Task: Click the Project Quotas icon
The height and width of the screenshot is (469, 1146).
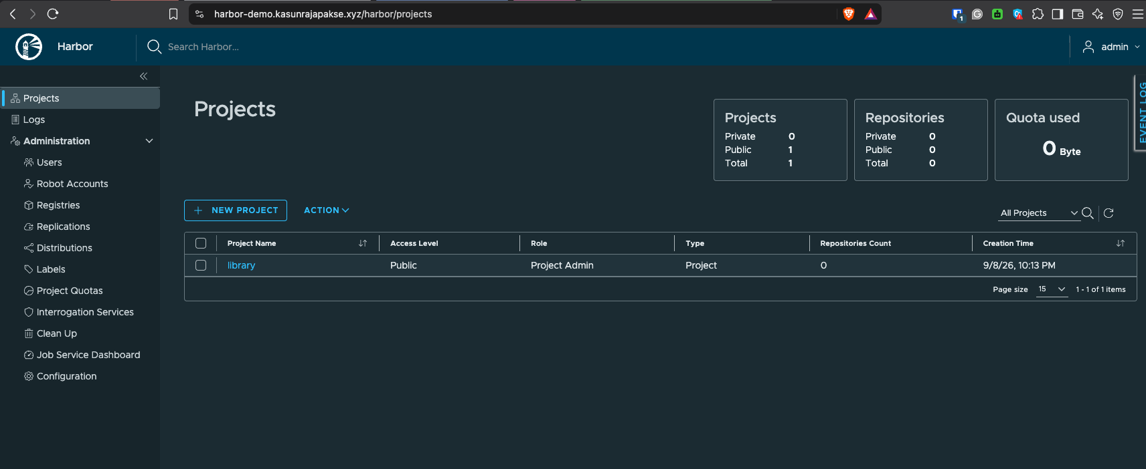Action: point(29,291)
